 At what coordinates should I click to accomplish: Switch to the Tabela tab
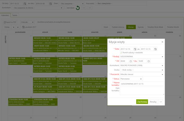click(x=15, y=15)
